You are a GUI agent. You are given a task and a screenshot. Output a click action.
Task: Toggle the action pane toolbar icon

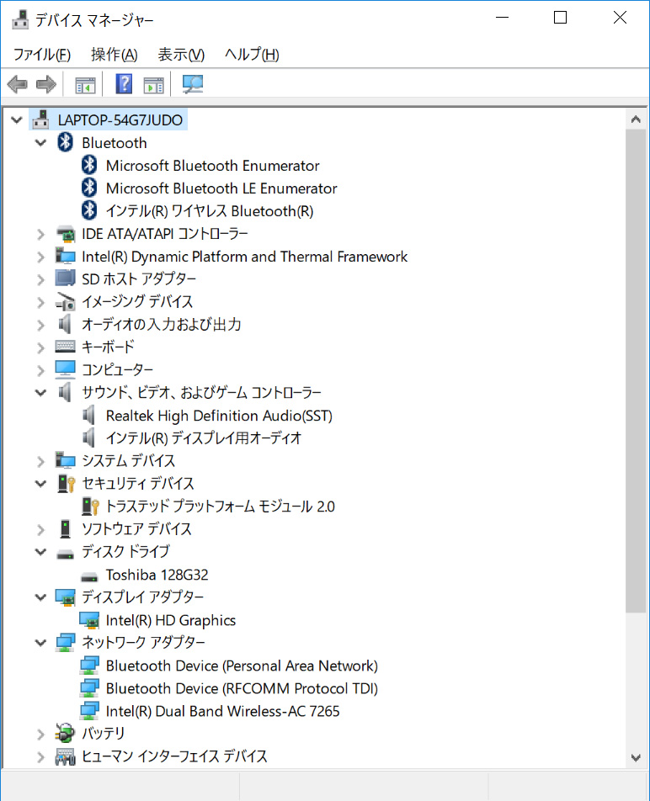pyautogui.click(x=152, y=83)
